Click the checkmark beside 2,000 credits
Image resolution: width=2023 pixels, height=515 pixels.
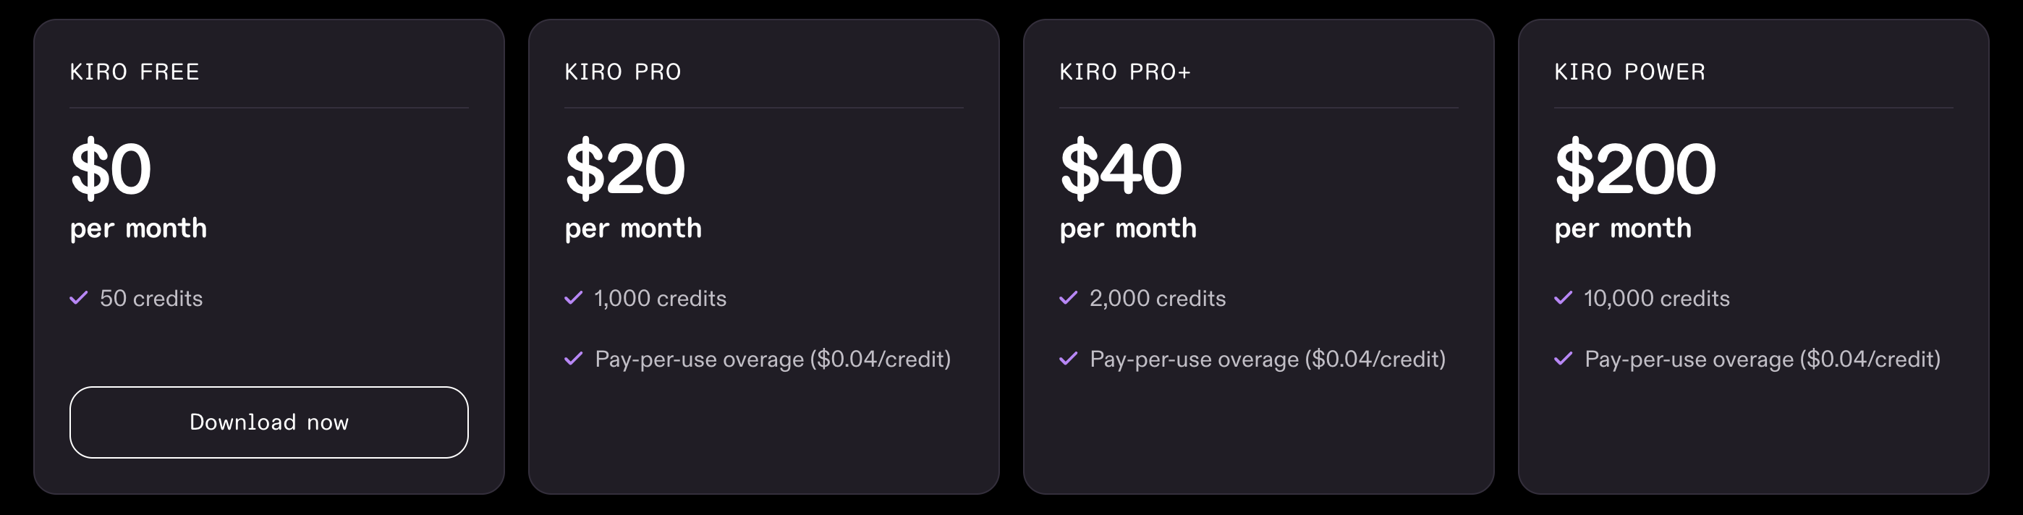point(1068,298)
